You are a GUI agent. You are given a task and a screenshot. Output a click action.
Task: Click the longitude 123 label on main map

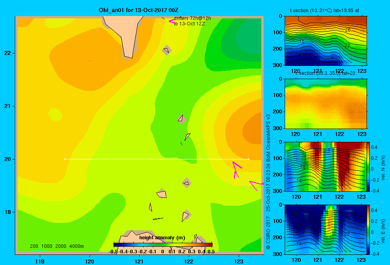[239, 261]
